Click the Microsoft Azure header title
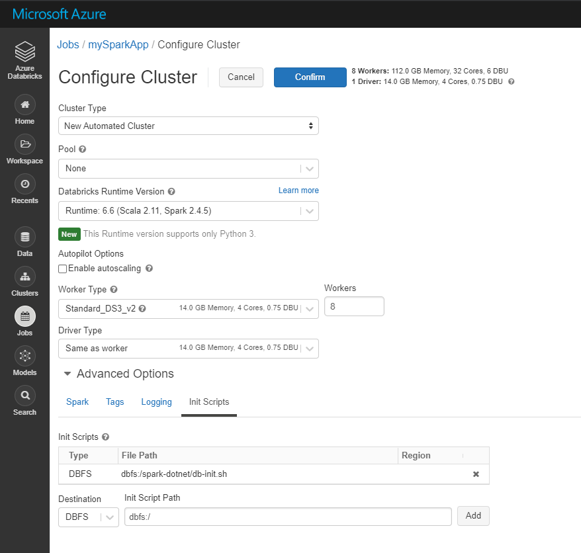The width and height of the screenshot is (581, 553). click(x=60, y=14)
